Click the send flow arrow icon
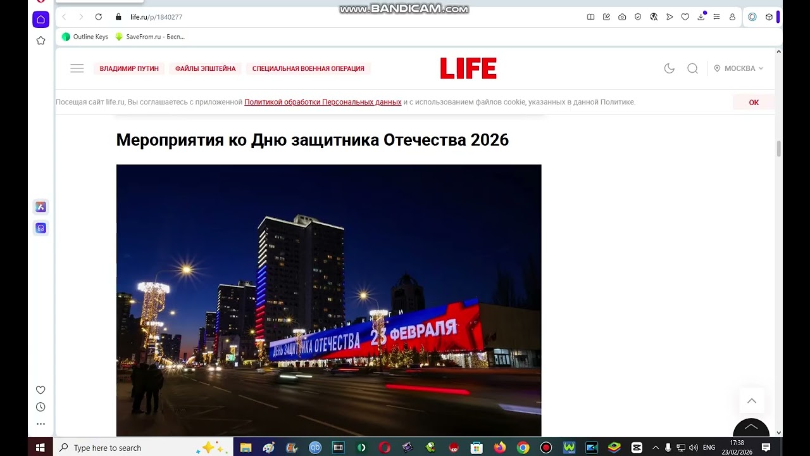 tap(670, 17)
